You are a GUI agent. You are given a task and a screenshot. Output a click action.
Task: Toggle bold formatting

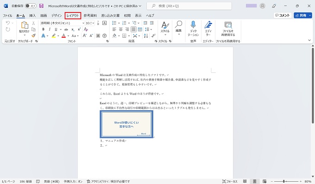pos(43,30)
